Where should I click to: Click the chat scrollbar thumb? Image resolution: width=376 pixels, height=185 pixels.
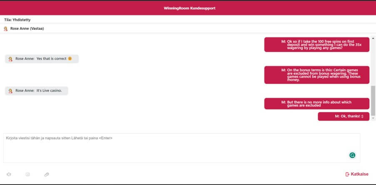(x=373, y=101)
